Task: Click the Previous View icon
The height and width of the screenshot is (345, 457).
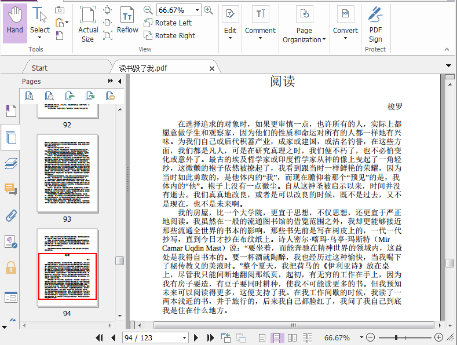Action: point(226,337)
